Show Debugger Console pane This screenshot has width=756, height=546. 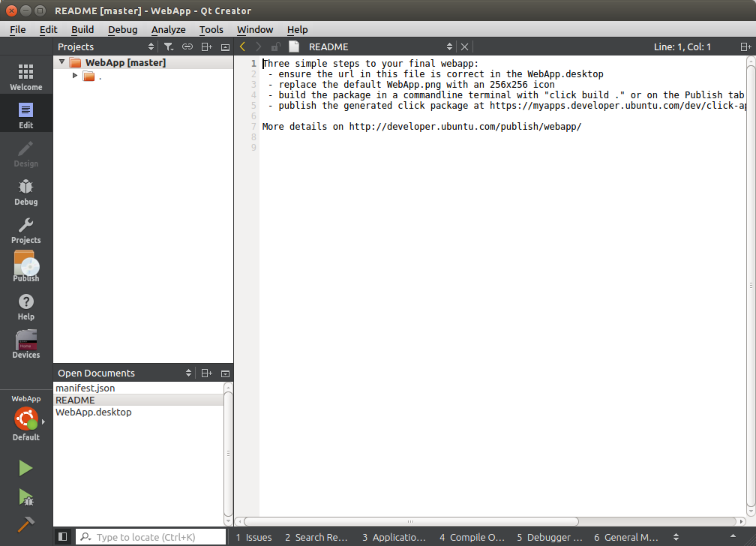[x=550, y=537]
